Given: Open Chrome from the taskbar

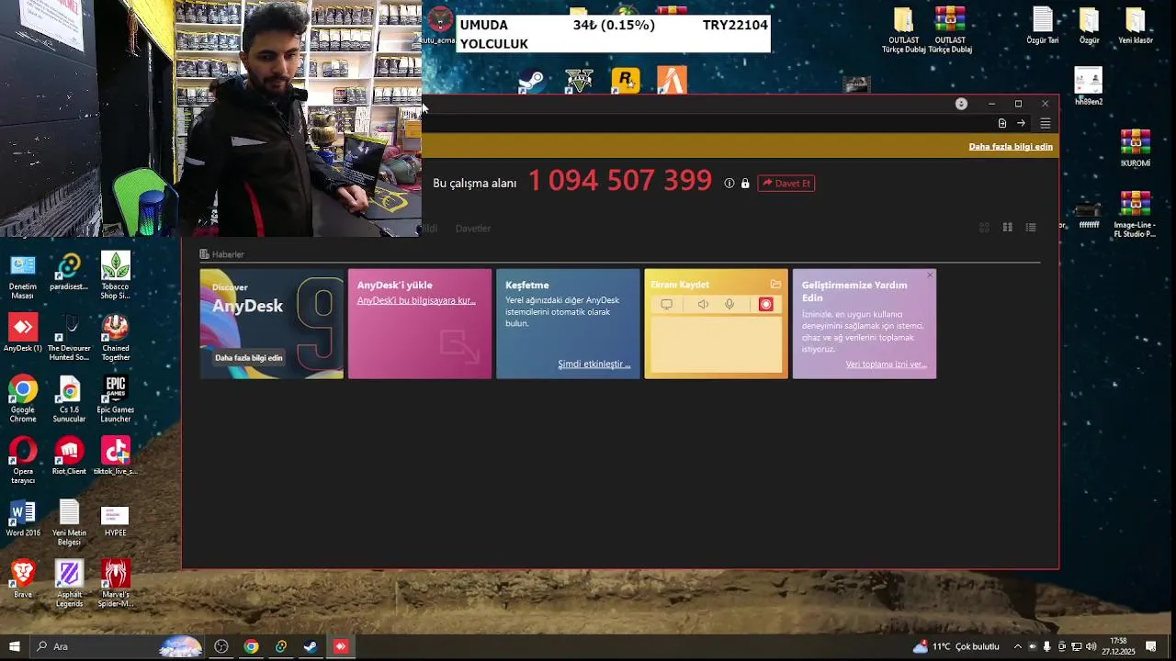Looking at the screenshot, I should [251, 646].
